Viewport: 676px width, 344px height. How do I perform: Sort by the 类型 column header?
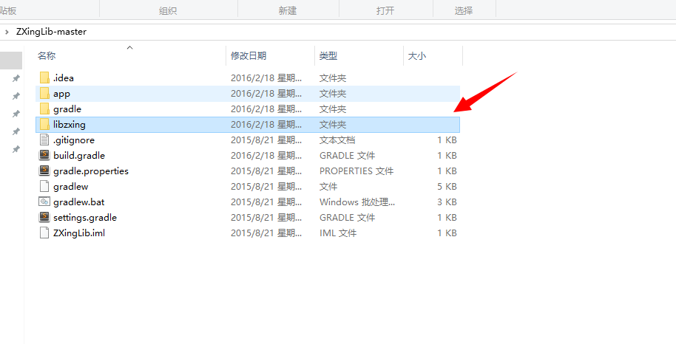point(328,55)
